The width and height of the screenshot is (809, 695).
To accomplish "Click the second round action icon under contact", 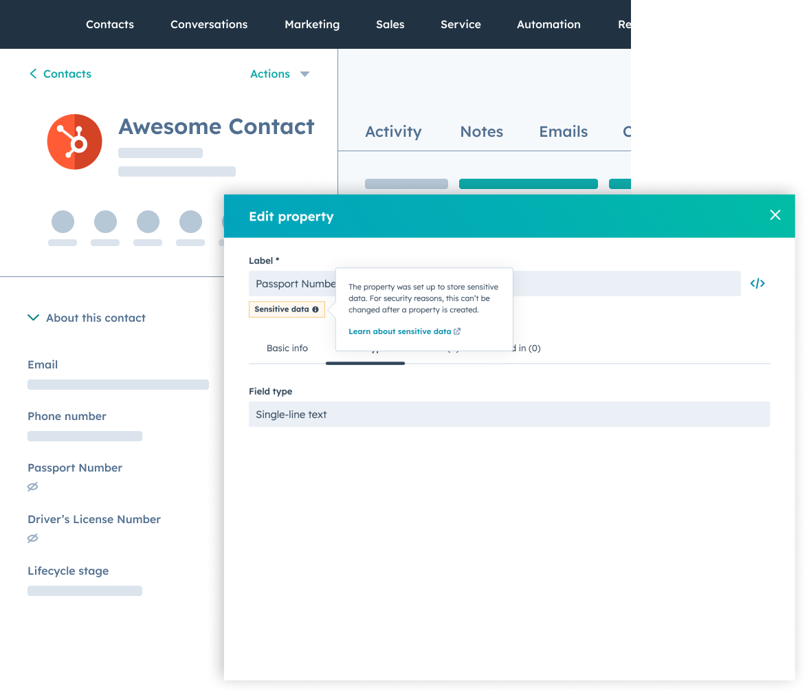I will pos(105,222).
